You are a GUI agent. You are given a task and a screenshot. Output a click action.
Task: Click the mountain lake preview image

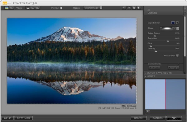click(x=72, y=61)
